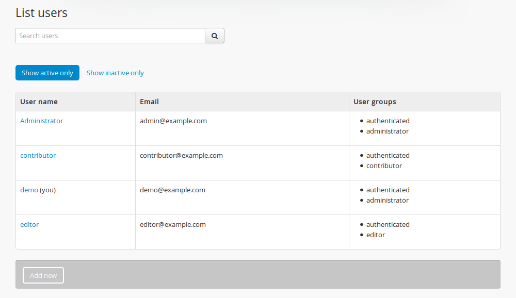The image size is (516, 298).
Task: Click the (you) label next to demo
Action: pos(47,190)
